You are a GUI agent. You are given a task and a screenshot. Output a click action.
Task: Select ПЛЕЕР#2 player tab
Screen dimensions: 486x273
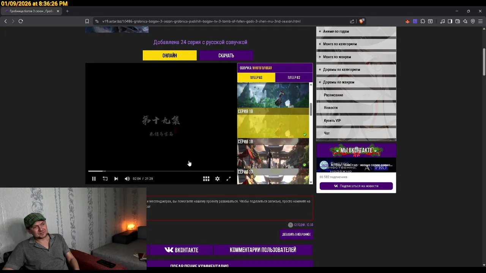point(294,77)
